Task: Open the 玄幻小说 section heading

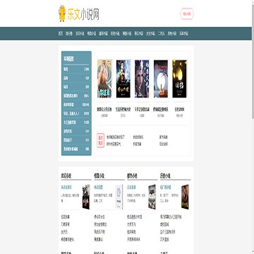Action: pos(66,176)
